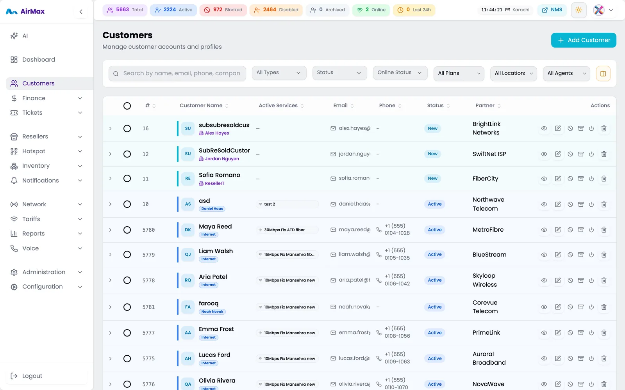The height and width of the screenshot is (390, 625).
Task: Edit customer asd row 10
Action: [x=558, y=204]
